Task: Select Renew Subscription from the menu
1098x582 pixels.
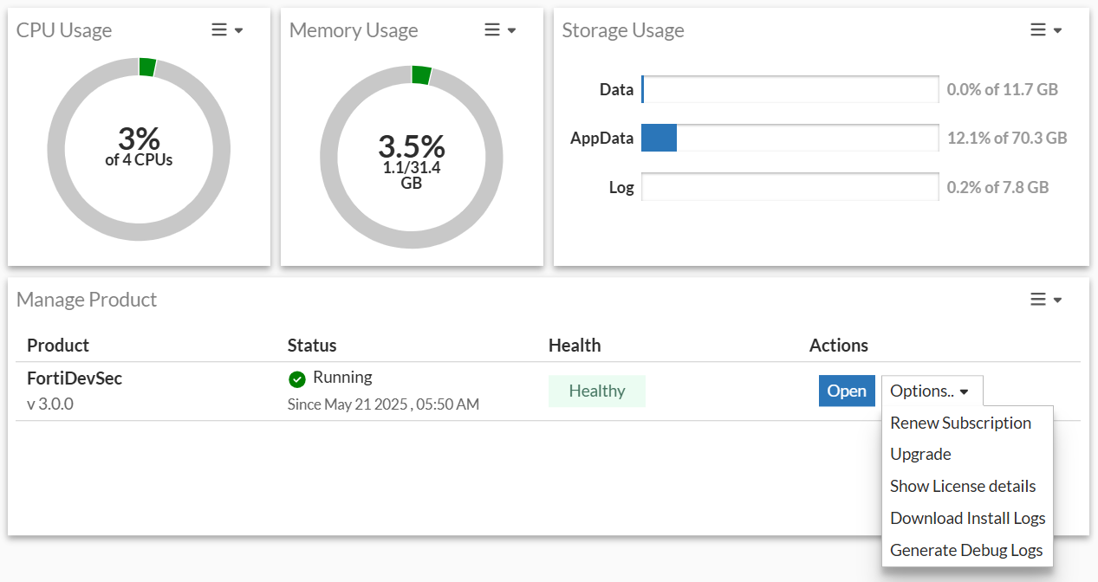Action: [x=960, y=423]
